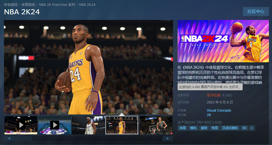Open publisher 2K link
Image resolution: width=272 pixels, height=145 pixels.
[209, 115]
